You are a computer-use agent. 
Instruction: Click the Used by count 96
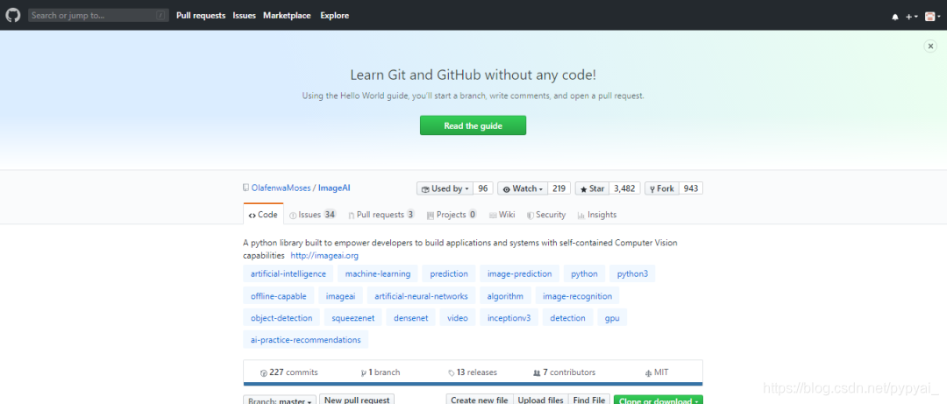[483, 188]
